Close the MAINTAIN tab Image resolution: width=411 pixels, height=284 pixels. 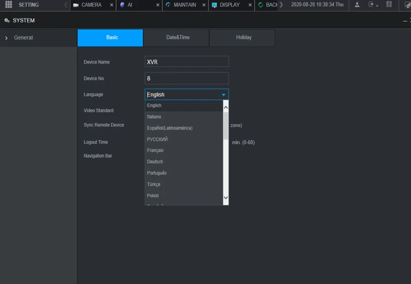coord(204,5)
